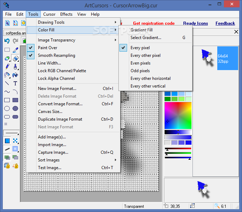Select the empty Rectangle tool
Image resolution: width=242 pixels, height=212 pixels.
tap(7, 100)
